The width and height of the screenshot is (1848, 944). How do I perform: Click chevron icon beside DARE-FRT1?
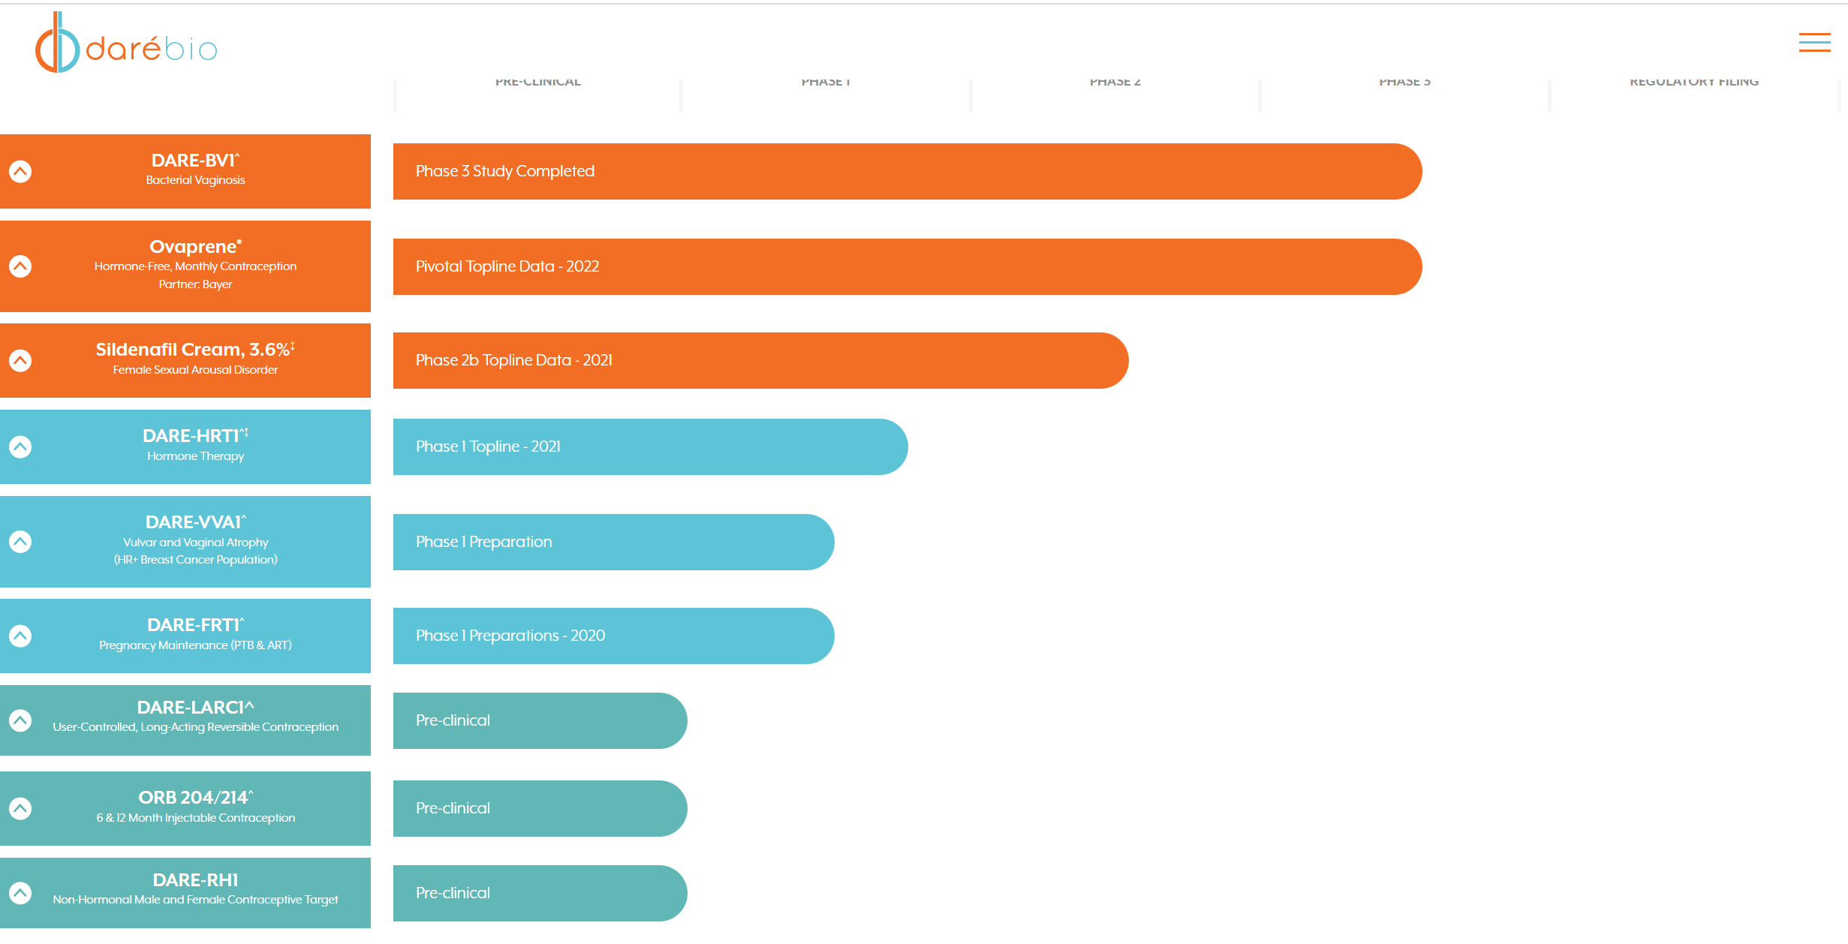tap(20, 636)
